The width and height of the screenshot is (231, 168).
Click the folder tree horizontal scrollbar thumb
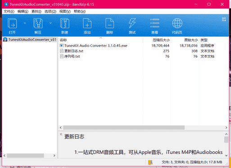pos(25,155)
